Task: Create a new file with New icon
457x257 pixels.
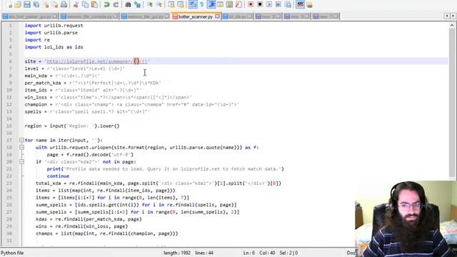Action: tap(9, 4)
